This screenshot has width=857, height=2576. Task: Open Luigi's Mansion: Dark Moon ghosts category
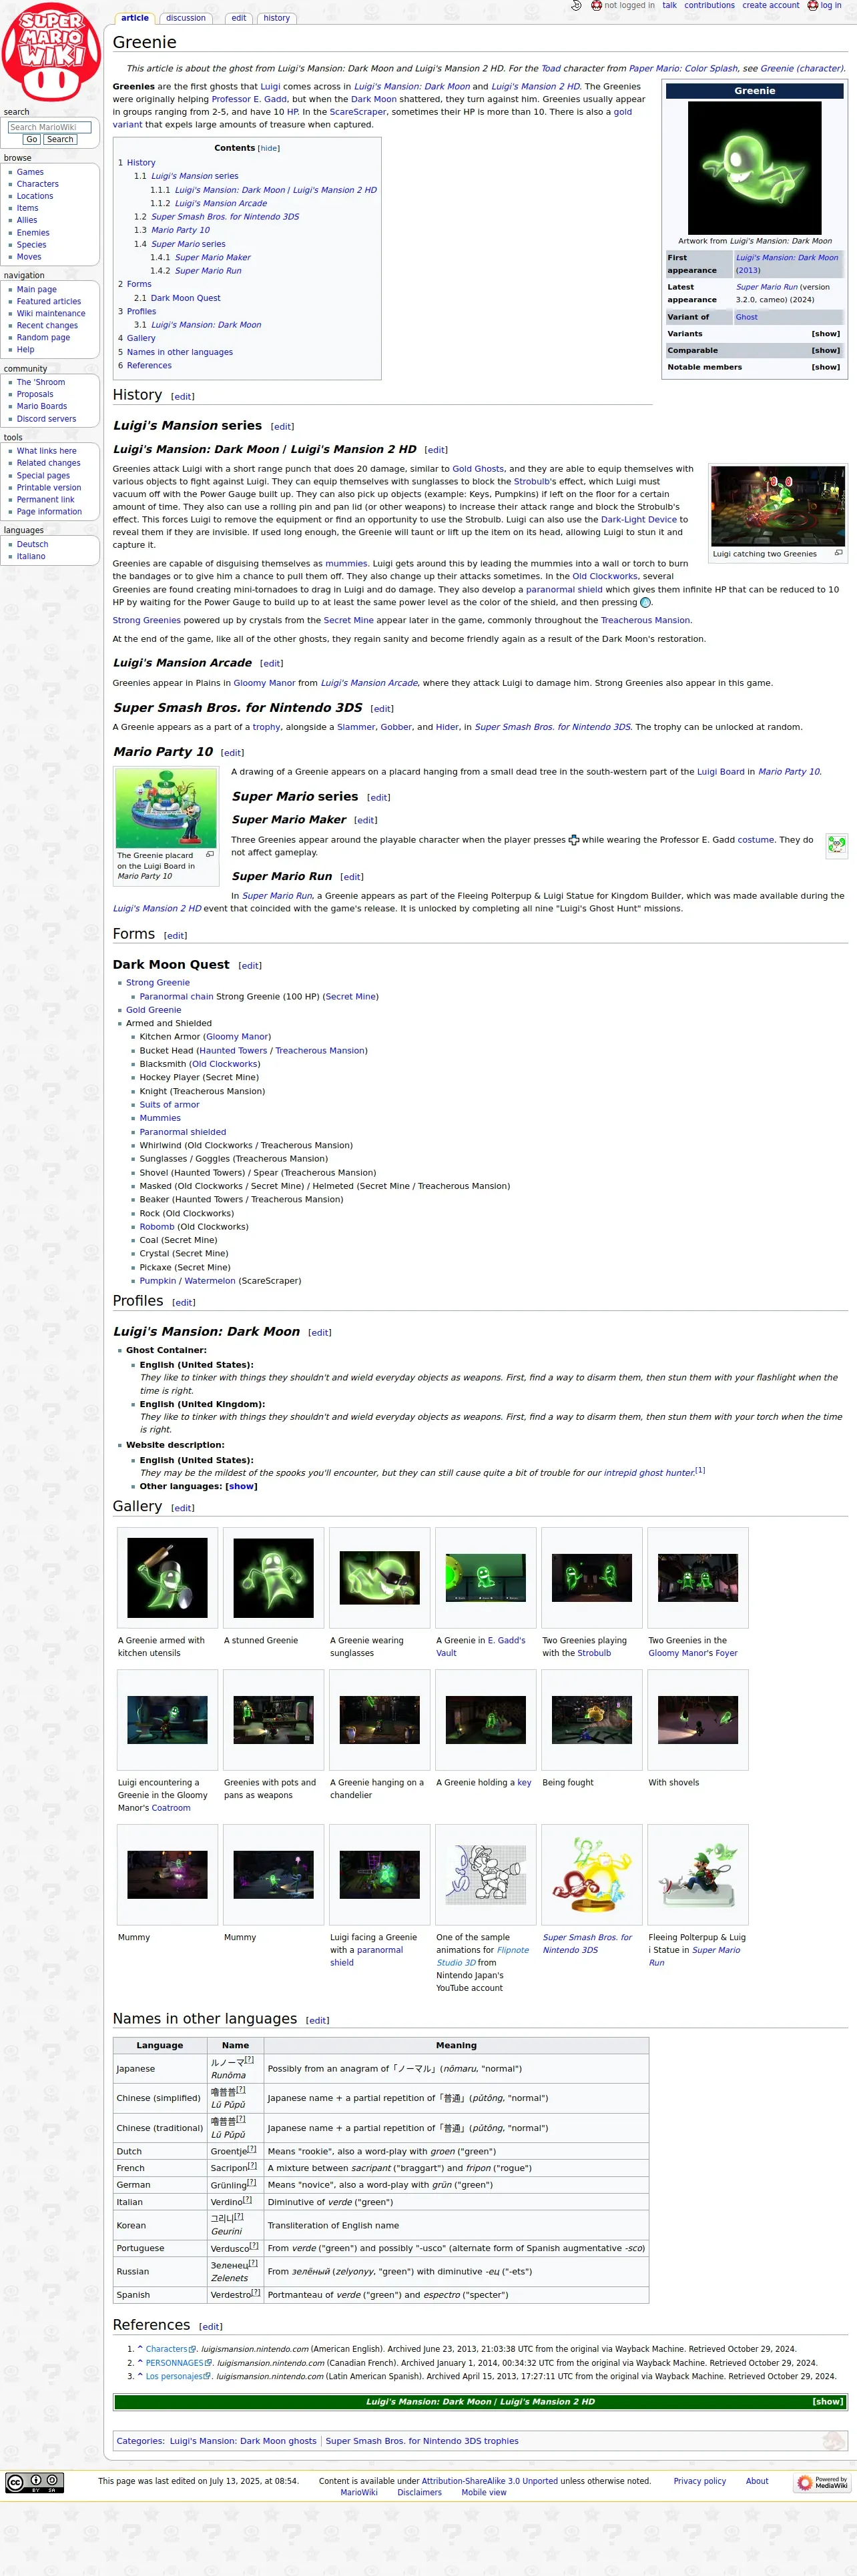click(x=243, y=2441)
